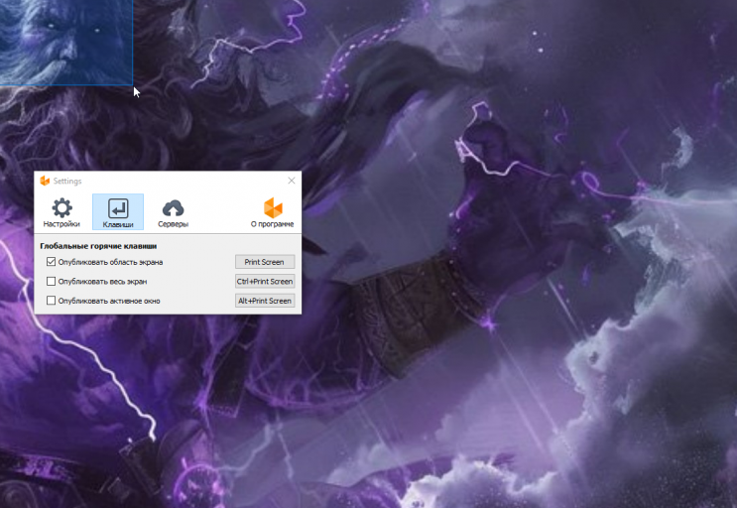Enable Опубликовать активное окно checkbox
Screen dimensions: 737x508
[x=52, y=301]
